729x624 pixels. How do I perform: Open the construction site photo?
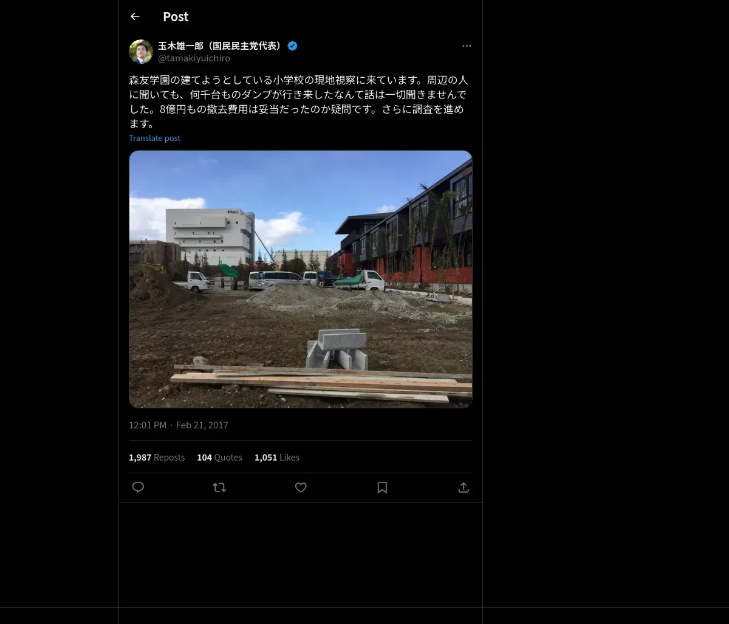pyautogui.click(x=301, y=279)
